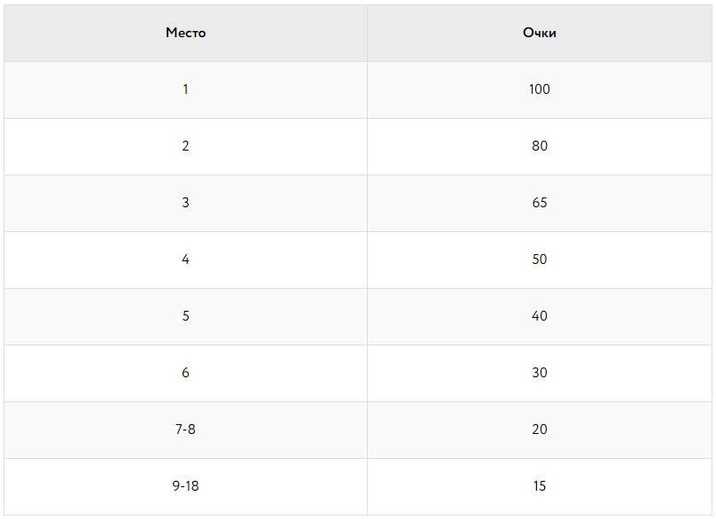Image resolution: width=716 pixels, height=519 pixels.
Task: Select the "7-8" place cell
Action: [x=185, y=430]
